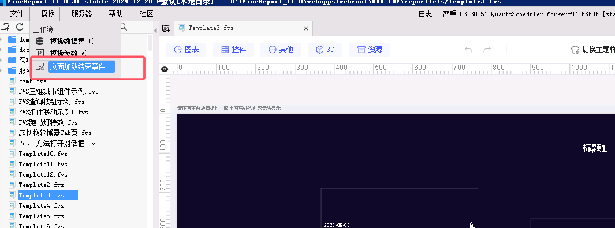Collapse the left panel with arrow

tap(155, 29)
